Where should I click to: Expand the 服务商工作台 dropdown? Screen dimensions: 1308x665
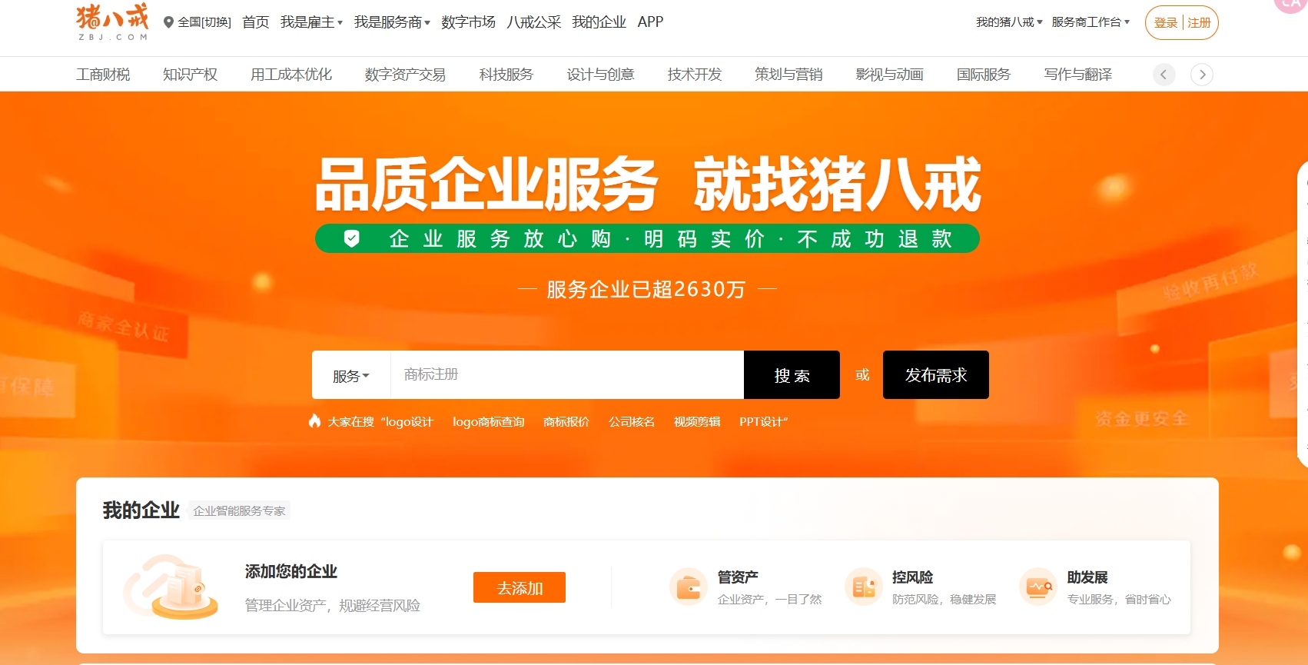tap(1091, 22)
